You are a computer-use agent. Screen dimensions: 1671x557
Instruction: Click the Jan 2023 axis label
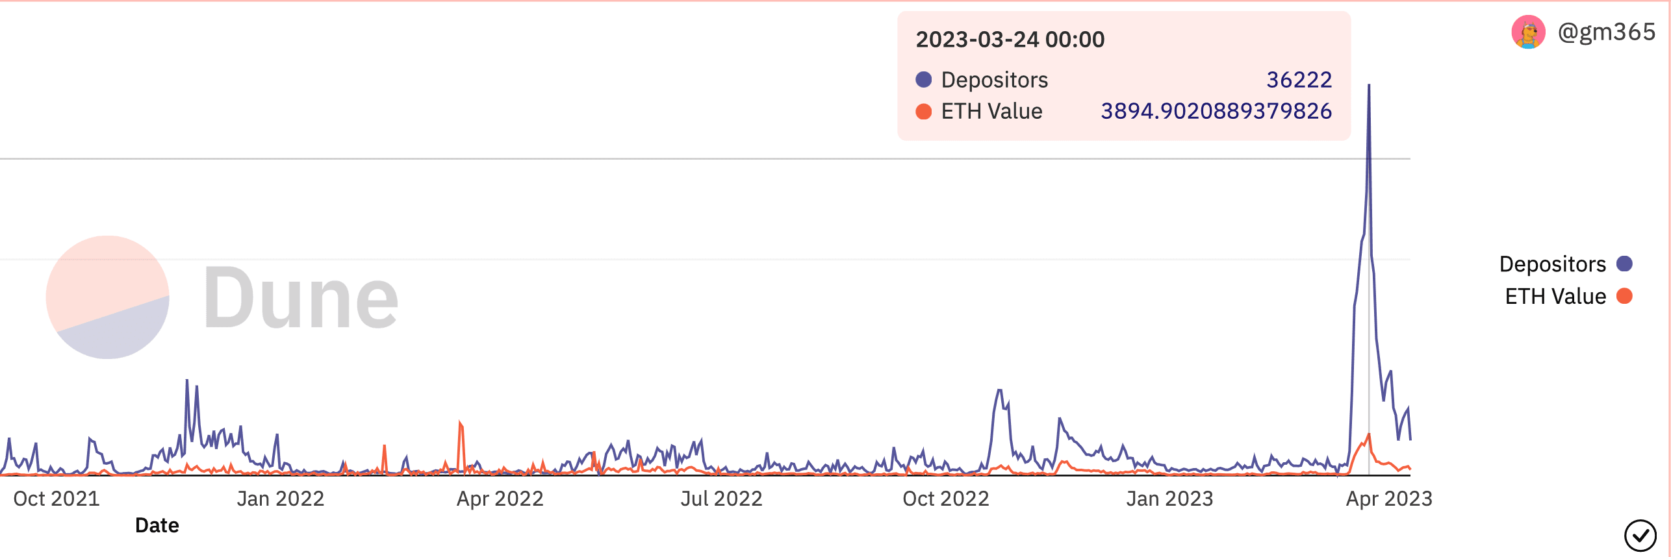[x=1169, y=499]
